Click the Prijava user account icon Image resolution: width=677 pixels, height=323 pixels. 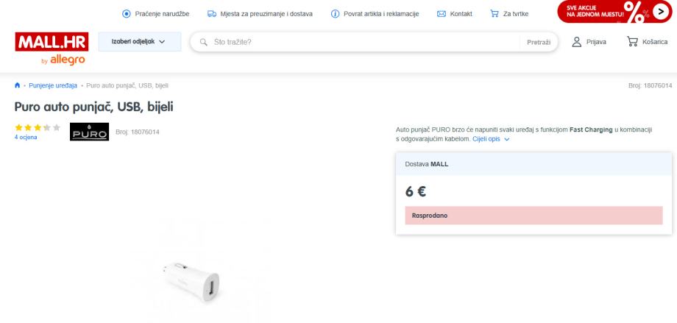coord(577,42)
